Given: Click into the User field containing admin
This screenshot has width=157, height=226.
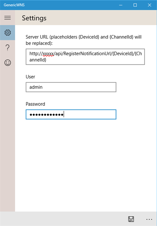Looking at the screenshot, I should (71, 87).
